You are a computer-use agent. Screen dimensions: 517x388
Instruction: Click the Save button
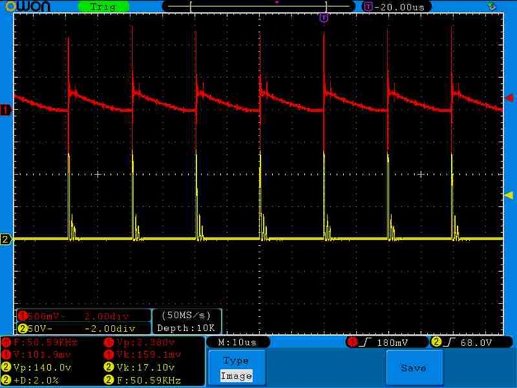[x=414, y=368]
